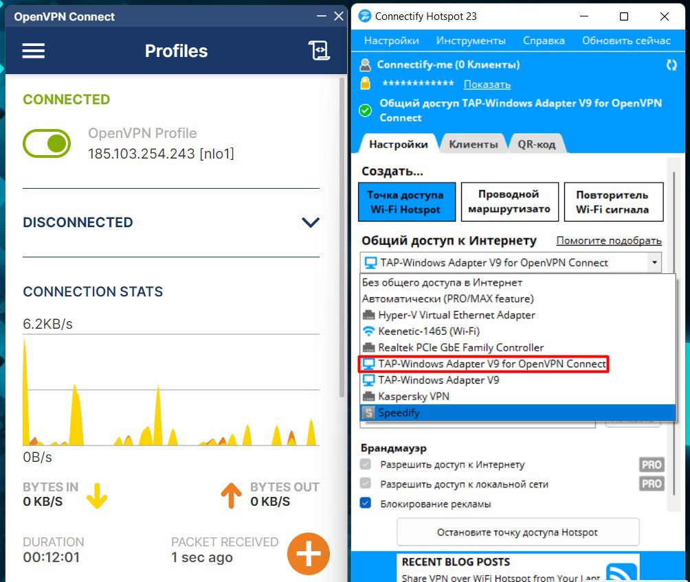This screenshot has width=690, height=582.
Task: Toggle the OpenVPN Profile connection switch
Action: pyautogui.click(x=47, y=143)
